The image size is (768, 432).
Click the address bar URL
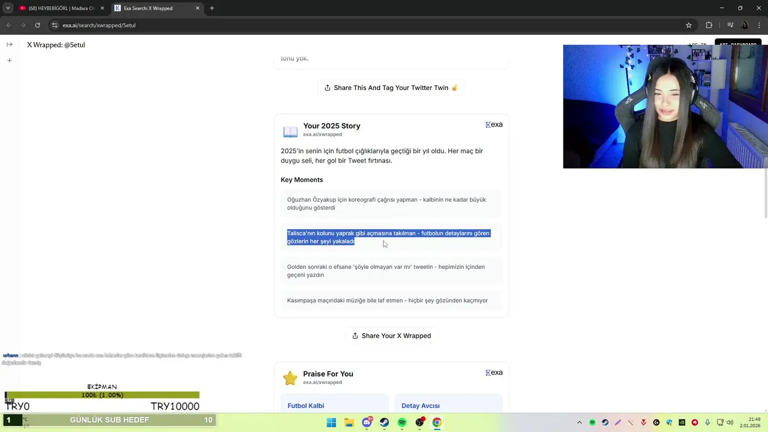[x=99, y=25]
